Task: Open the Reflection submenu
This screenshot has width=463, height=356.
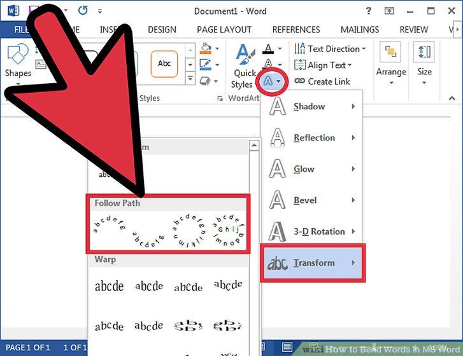Action: click(x=311, y=137)
